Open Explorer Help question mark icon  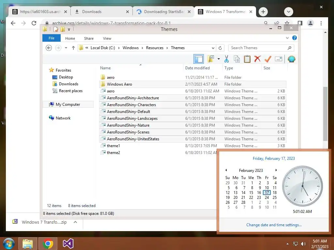(295, 38)
